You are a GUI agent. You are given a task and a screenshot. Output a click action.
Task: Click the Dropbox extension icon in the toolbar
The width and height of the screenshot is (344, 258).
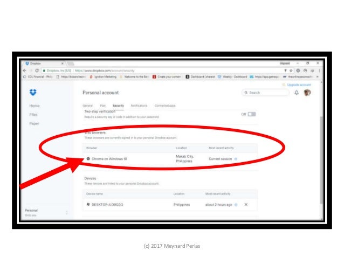point(312,71)
